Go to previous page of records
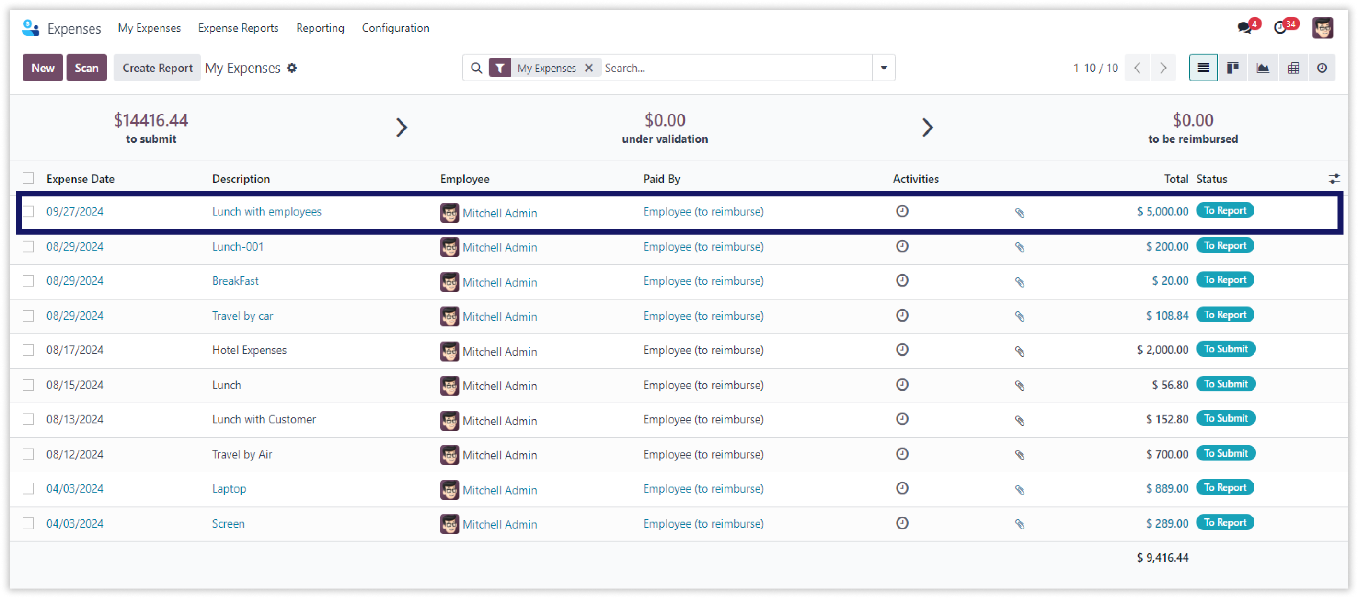The image size is (1358, 598). (1138, 68)
